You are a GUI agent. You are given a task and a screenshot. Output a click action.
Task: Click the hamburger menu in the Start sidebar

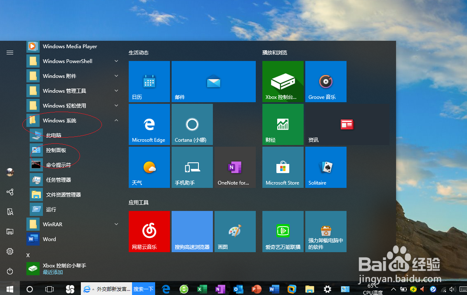[10, 53]
